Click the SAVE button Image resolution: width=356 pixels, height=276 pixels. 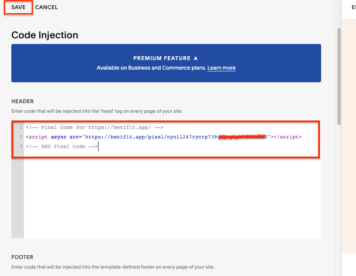18,7
